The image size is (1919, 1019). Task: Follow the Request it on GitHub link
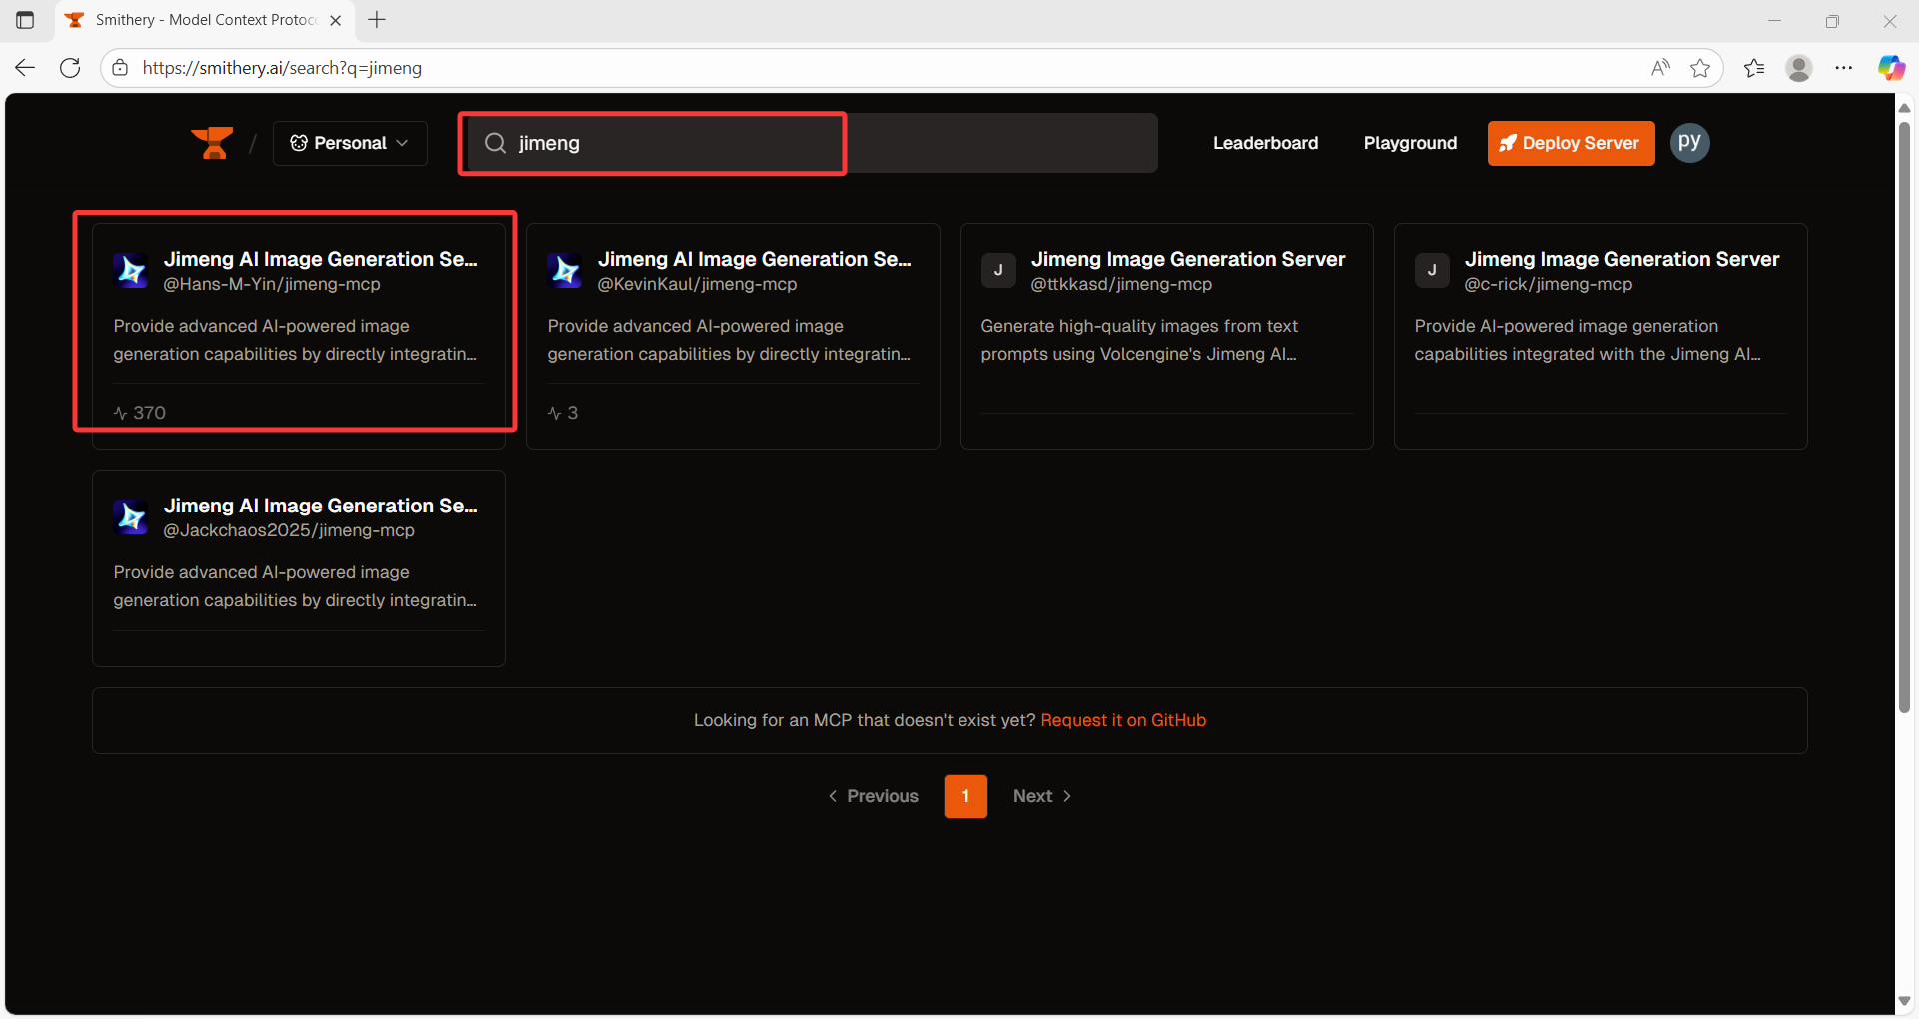tap(1123, 720)
